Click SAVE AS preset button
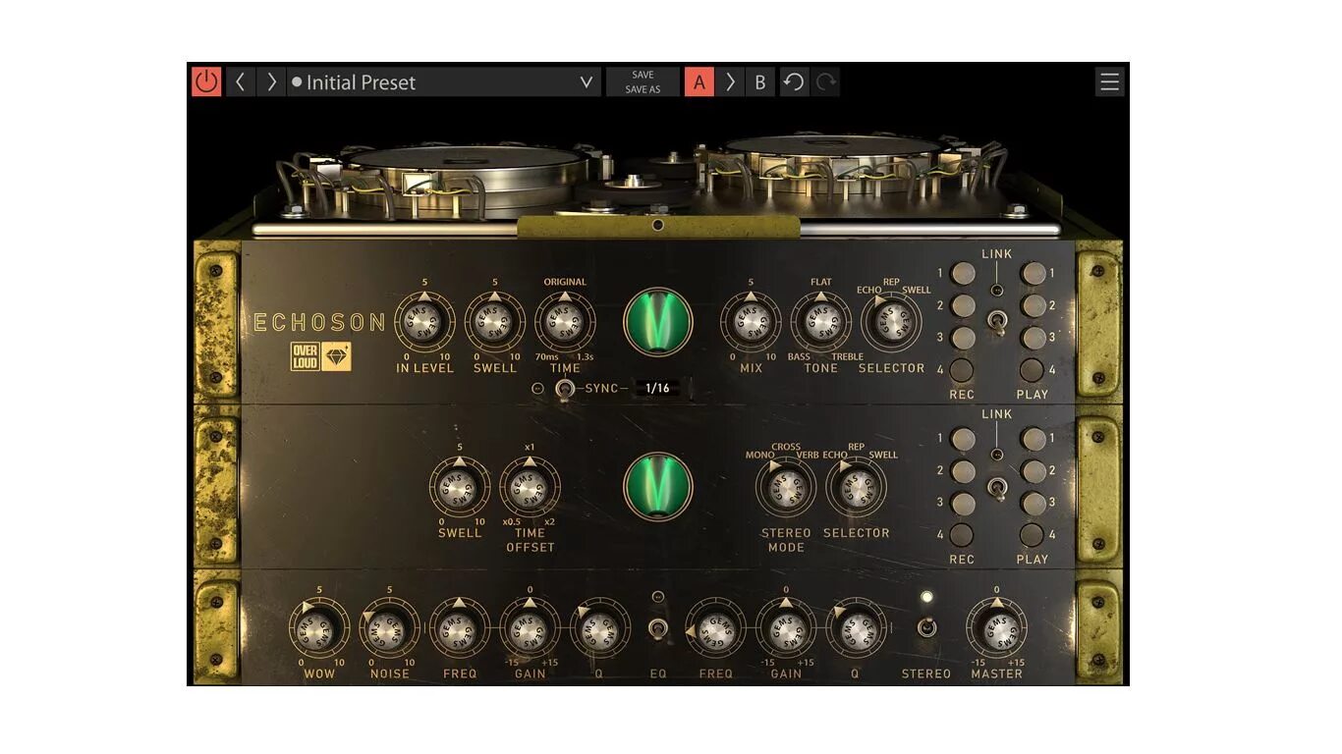1342x754 pixels. pyautogui.click(x=643, y=89)
